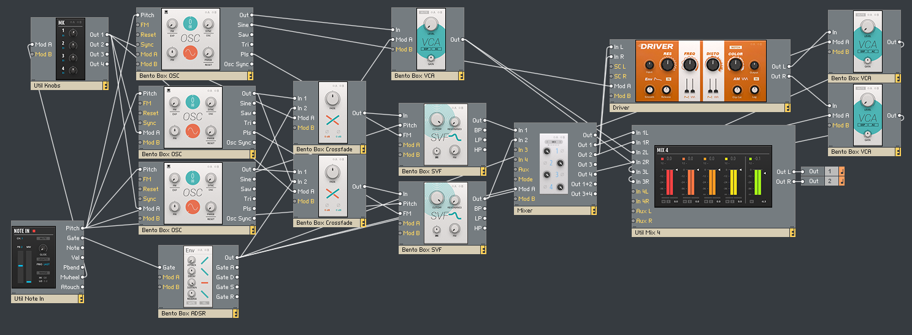Toggle the red indicator on the Note In panel
The height and width of the screenshot is (335, 912).
point(35,231)
